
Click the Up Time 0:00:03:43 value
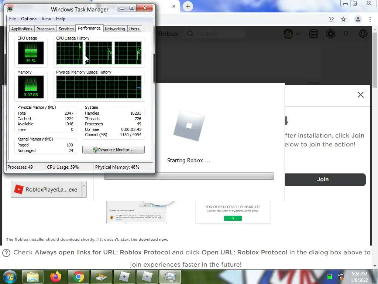(x=131, y=129)
